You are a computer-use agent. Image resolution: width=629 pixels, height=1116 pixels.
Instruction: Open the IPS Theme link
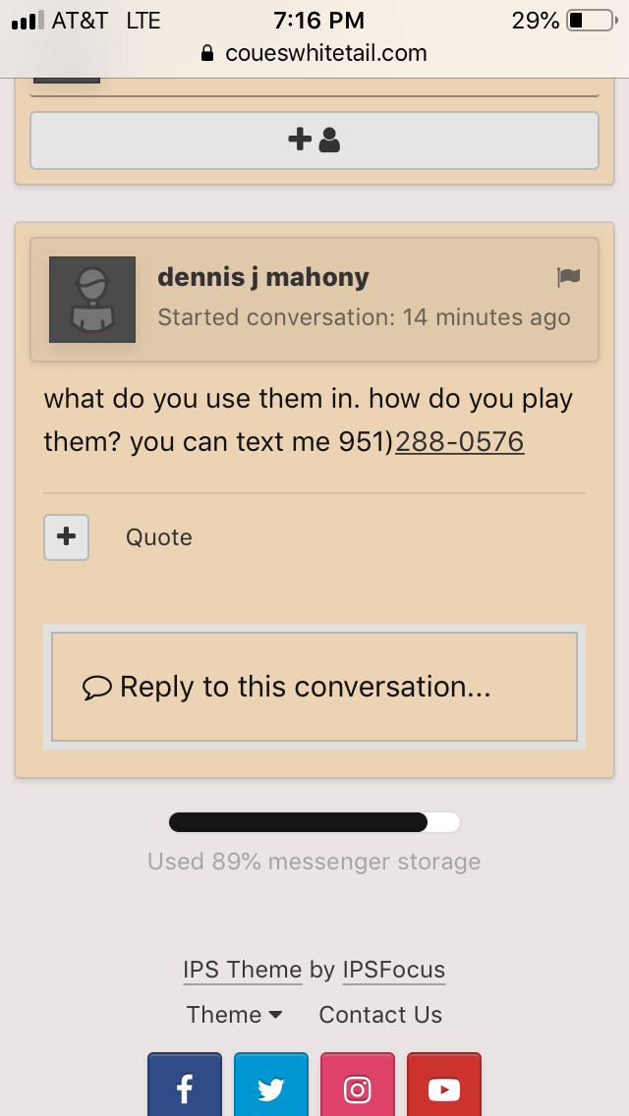coord(242,970)
